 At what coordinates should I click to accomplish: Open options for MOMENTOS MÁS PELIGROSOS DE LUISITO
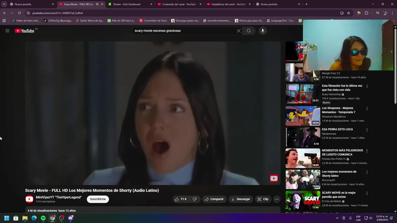click(367, 151)
